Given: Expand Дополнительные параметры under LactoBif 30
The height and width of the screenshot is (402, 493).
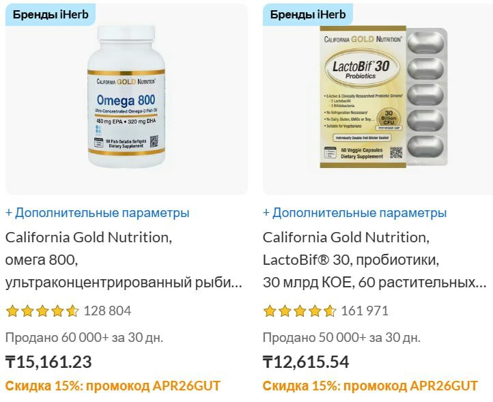Looking at the screenshot, I should click(354, 213).
